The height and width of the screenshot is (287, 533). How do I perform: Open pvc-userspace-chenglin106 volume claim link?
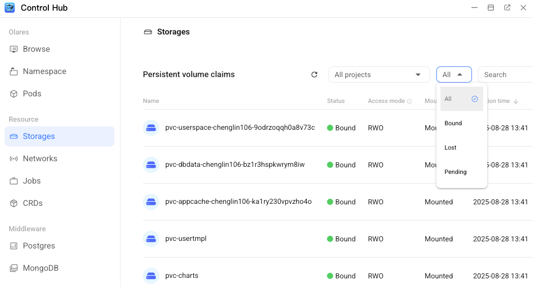point(240,128)
